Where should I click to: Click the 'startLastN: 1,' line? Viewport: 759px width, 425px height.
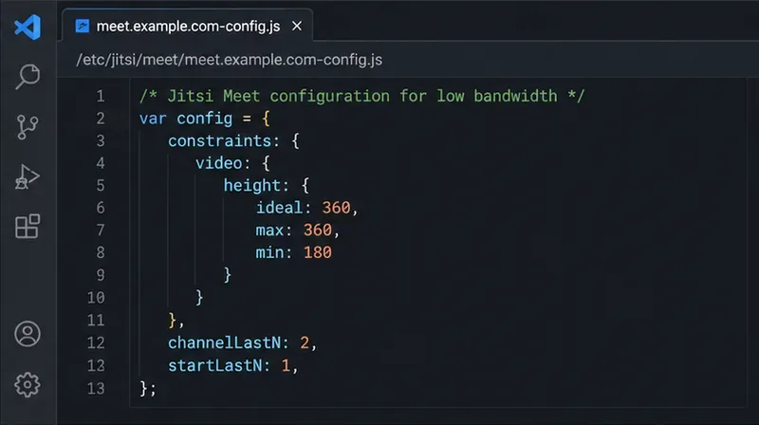coord(232,365)
